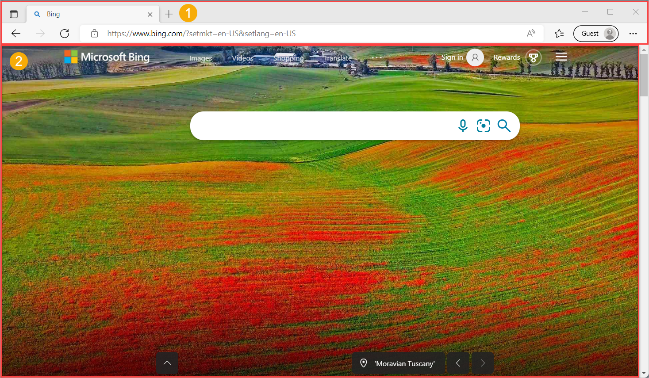Open tab actions menu in the top-left corner
The width and height of the screenshot is (649, 378).
tap(14, 14)
